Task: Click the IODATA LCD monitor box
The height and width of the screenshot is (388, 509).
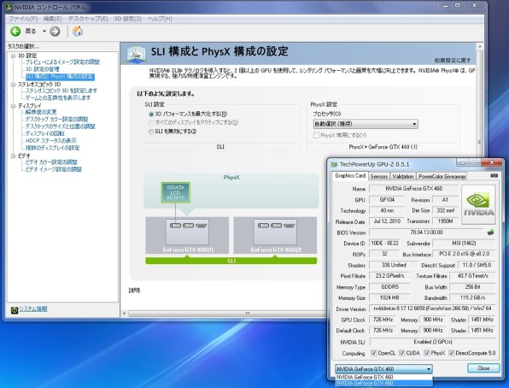Action: point(176,192)
